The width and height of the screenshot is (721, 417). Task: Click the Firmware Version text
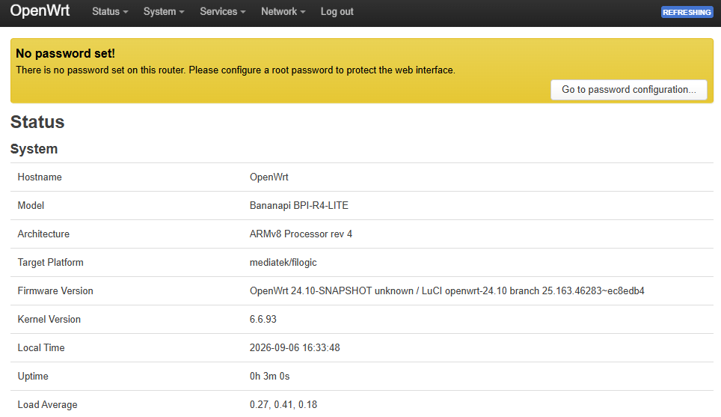(447, 291)
